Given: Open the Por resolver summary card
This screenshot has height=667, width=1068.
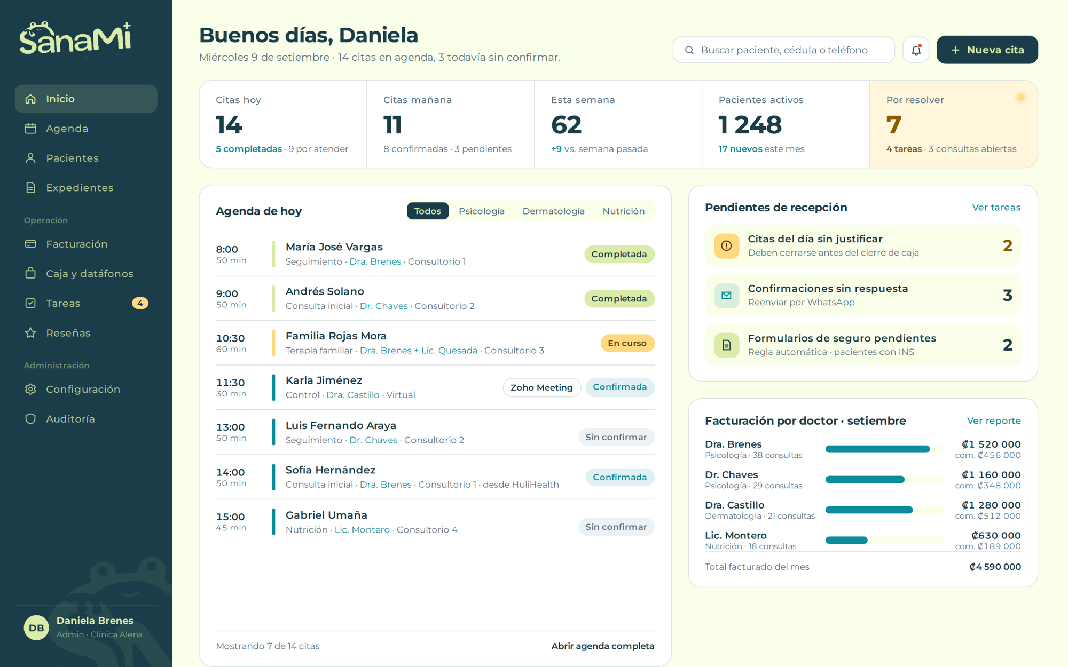Looking at the screenshot, I should pos(953,124).
